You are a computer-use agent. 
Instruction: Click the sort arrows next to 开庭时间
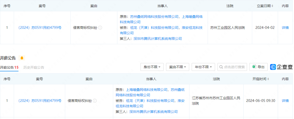point(268,79)
